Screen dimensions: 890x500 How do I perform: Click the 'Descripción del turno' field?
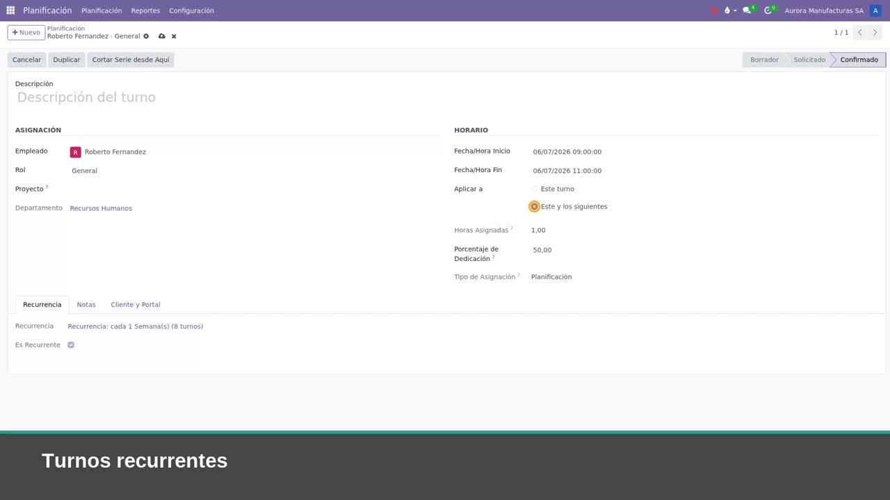tap(447, 97)
